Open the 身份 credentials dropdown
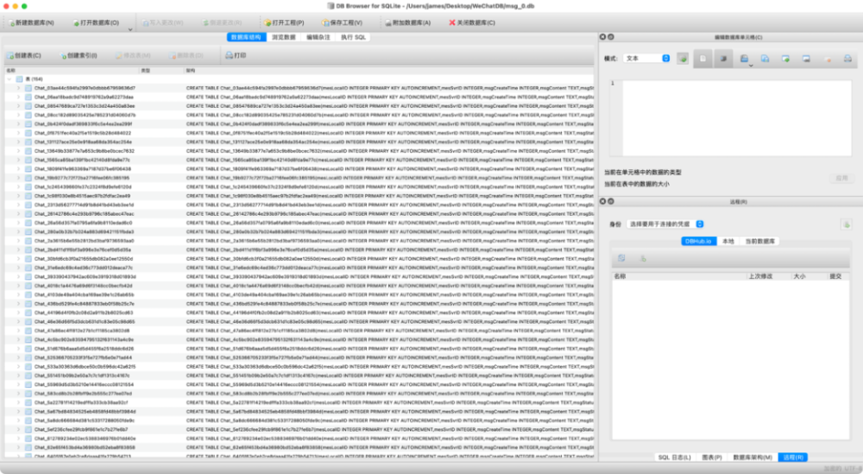Image resolution: width=863 pixels, height=474 pixels. pos(666,224)
